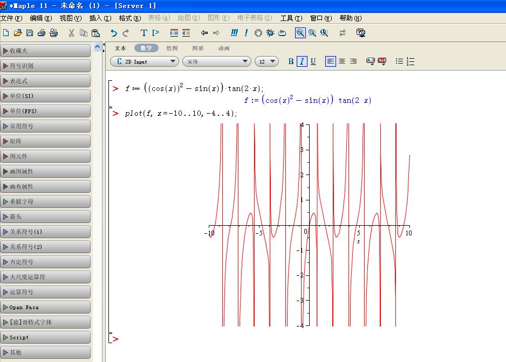Align text center
506x362 pixels.
pyautogui.click(x=342, y=61)
